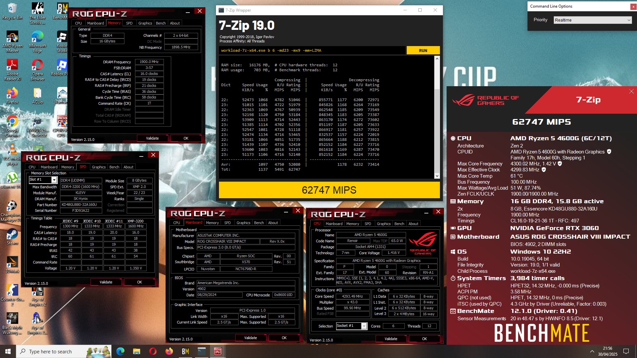Click Validate in Memory CPU-Z window
Screen dimensions: 637x358
pos(152,138)
